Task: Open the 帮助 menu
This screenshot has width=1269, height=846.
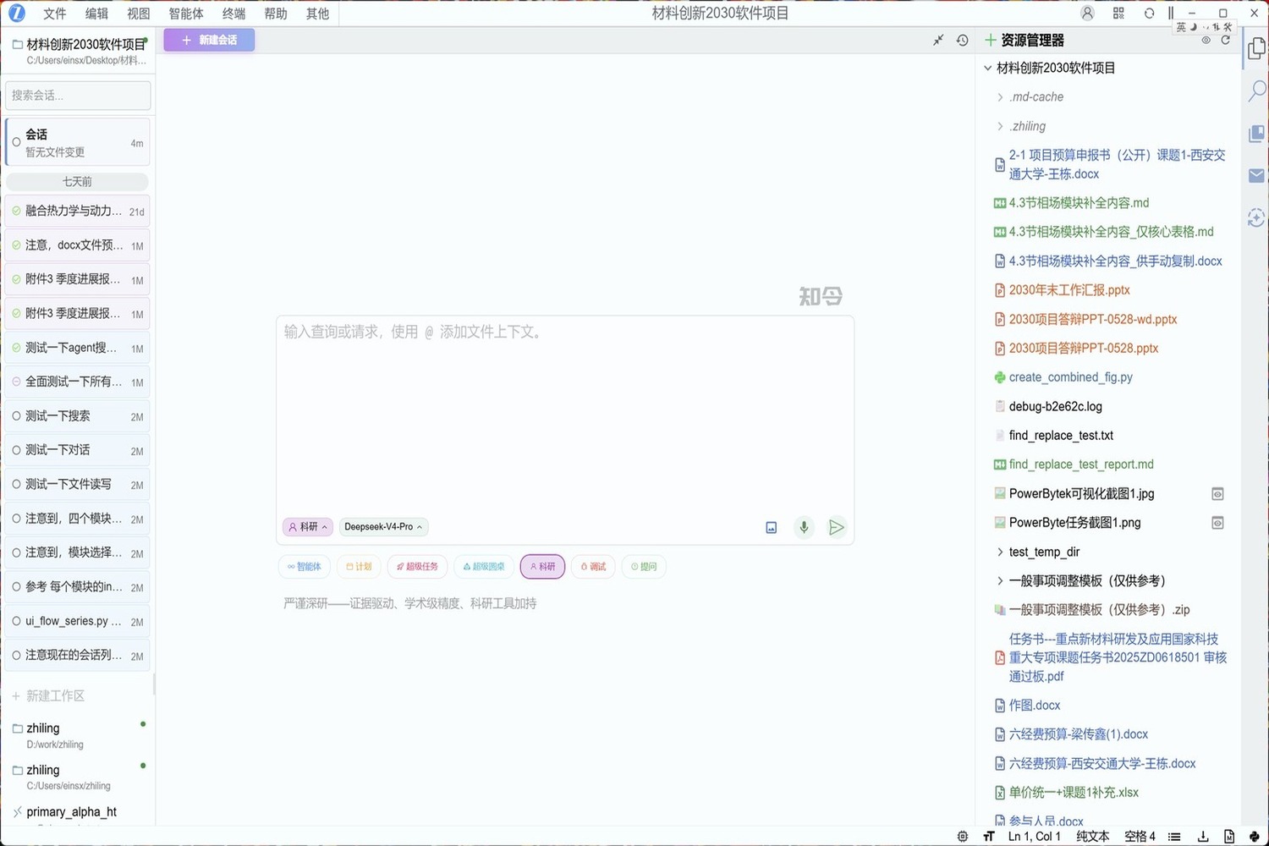Action: [276, 14]
